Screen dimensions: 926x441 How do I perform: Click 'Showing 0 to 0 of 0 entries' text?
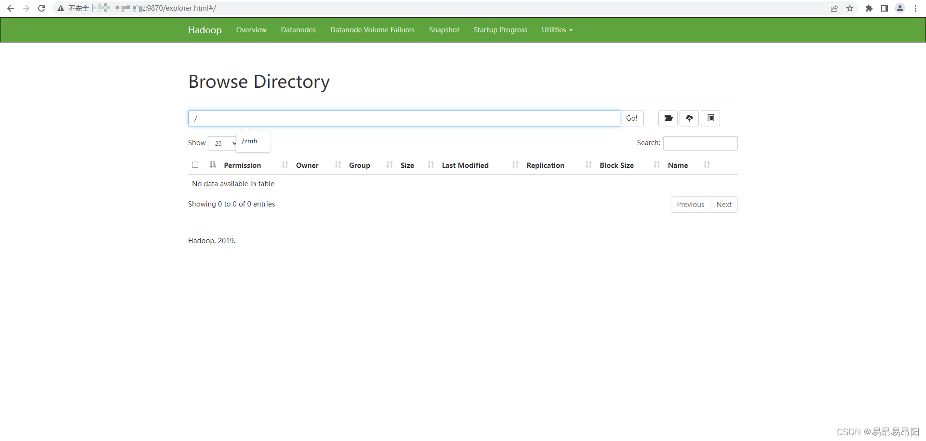pyautogui.click(x=231, y=204)
